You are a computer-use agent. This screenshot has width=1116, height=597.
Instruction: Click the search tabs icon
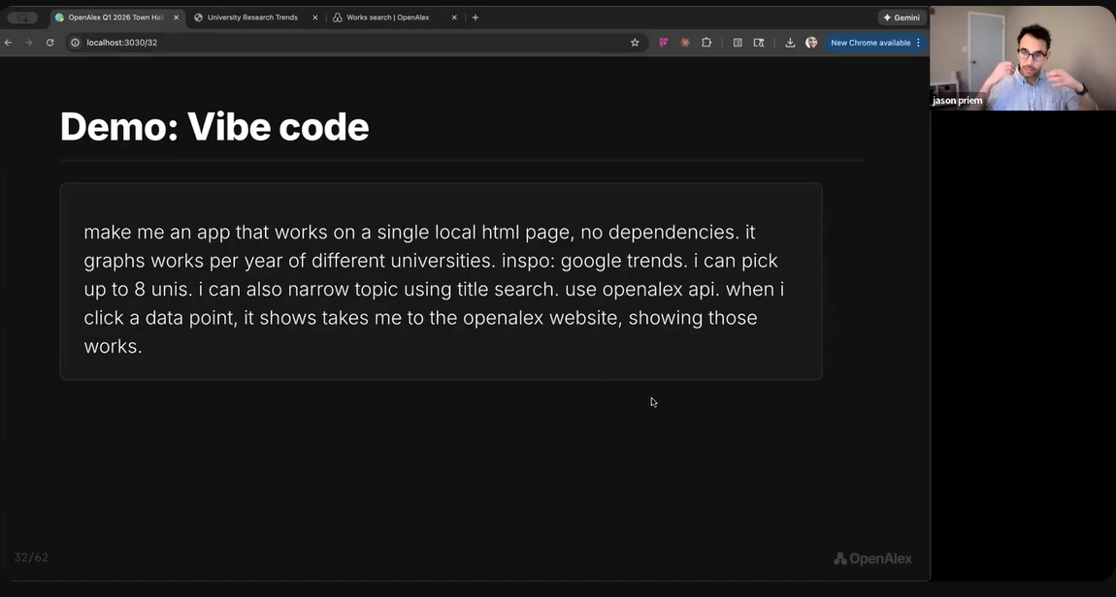point(760,42)
